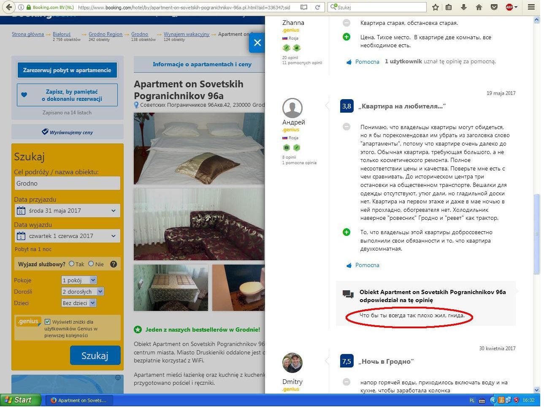Select Nie for business trip
This screenshot has height=408, width=544.
[x=91, y=264]
